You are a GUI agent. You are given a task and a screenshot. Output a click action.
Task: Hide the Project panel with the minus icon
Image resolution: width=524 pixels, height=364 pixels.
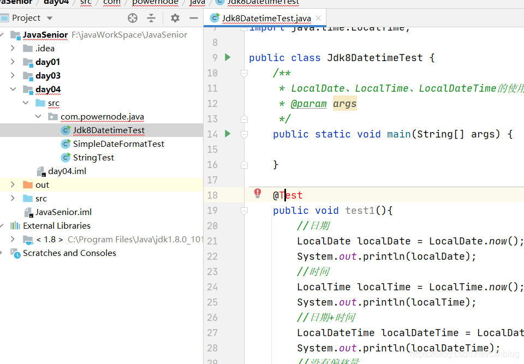pos(194,18)
